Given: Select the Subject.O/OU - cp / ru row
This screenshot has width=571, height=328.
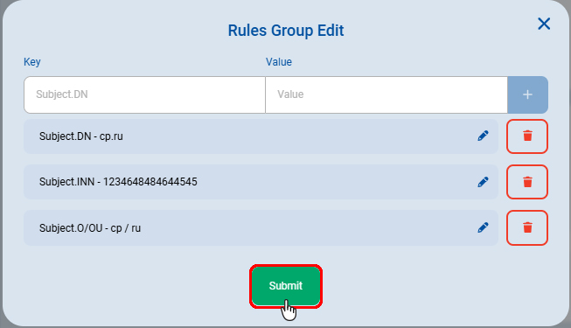Looking at the screenshot, I should click(x=261, y=227).
